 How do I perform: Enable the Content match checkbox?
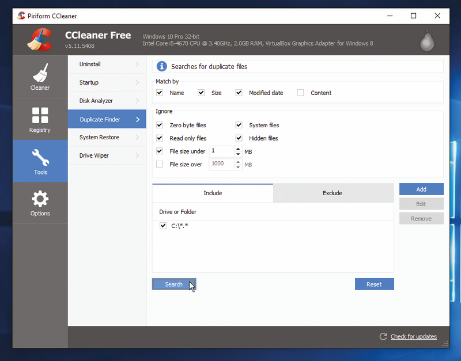pyautogui.click(x=300, y=93)
